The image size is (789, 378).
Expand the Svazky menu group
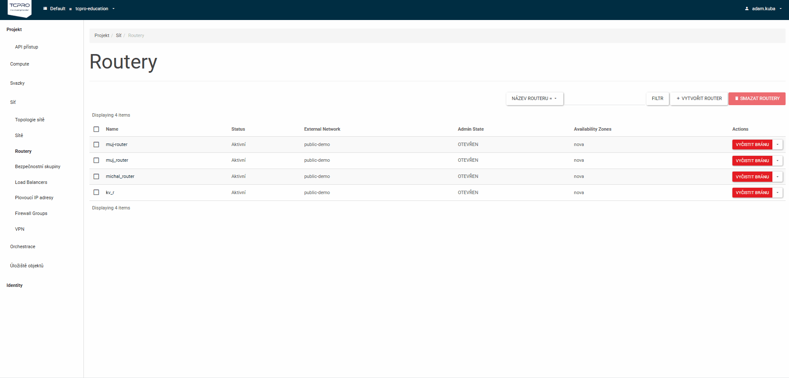click(x=17, y=83)
